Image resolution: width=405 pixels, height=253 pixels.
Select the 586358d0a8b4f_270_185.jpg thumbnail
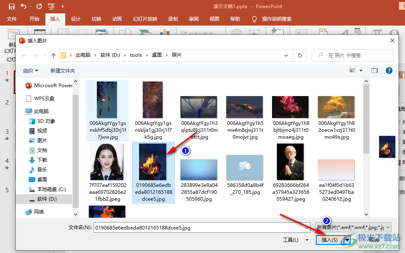pos(244,167)
